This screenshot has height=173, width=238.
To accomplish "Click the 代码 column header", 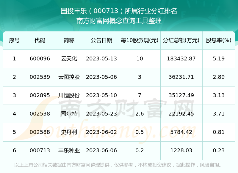I will 40,40.
